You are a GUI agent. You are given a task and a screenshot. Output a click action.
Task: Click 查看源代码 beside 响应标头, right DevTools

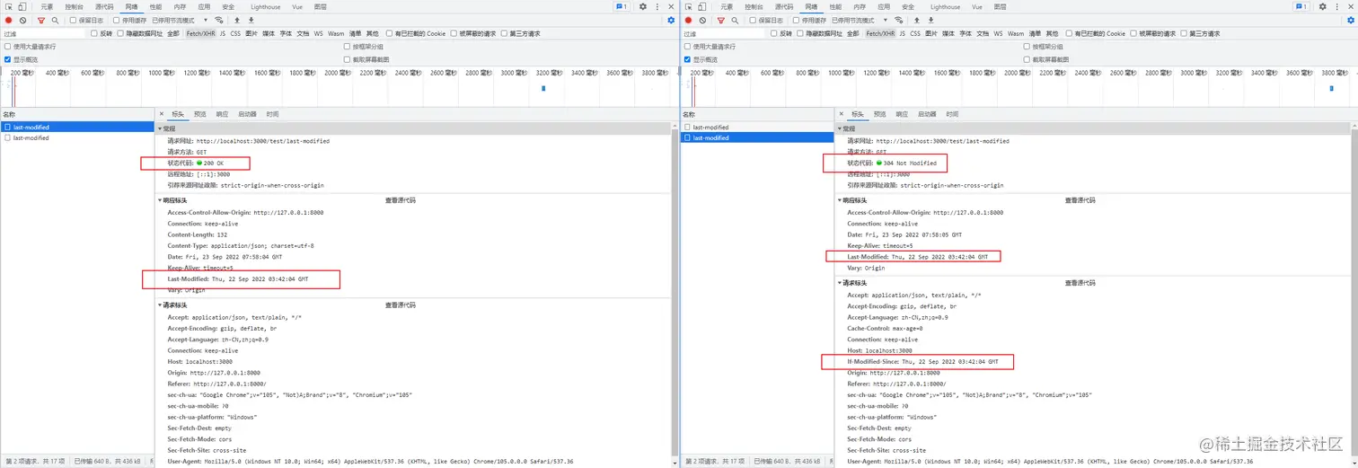tap(1080, 200)
